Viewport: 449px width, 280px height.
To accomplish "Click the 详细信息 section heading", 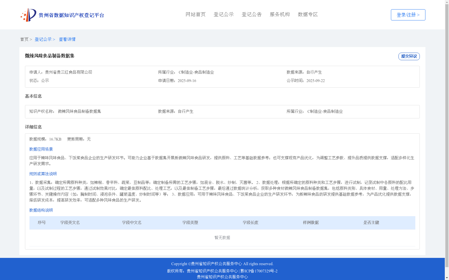I will (x=33, y=127).
